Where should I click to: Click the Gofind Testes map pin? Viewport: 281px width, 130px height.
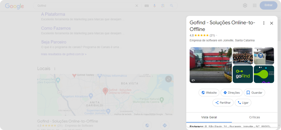74,75
